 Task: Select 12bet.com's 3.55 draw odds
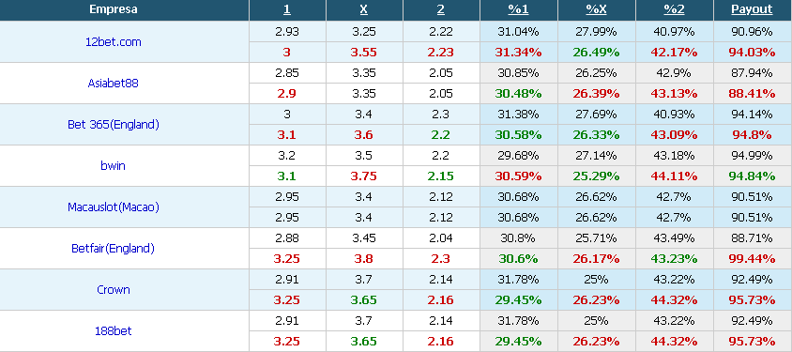click(364, 52)
